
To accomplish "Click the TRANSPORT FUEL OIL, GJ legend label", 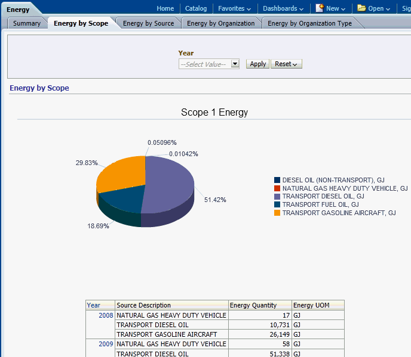I will coord(321,204).
